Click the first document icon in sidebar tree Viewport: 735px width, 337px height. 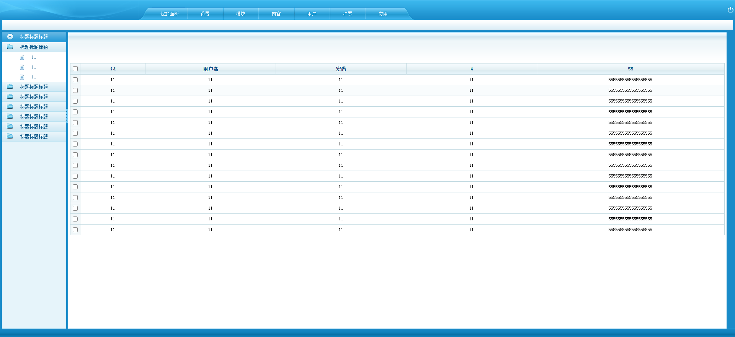click(x=22, y=57)
